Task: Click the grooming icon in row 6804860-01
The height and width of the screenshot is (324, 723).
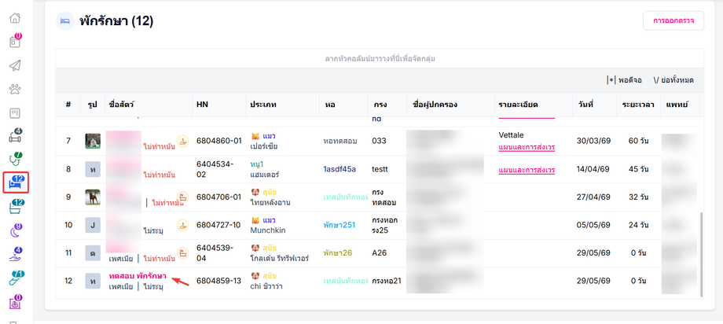Action: (183, 141)
